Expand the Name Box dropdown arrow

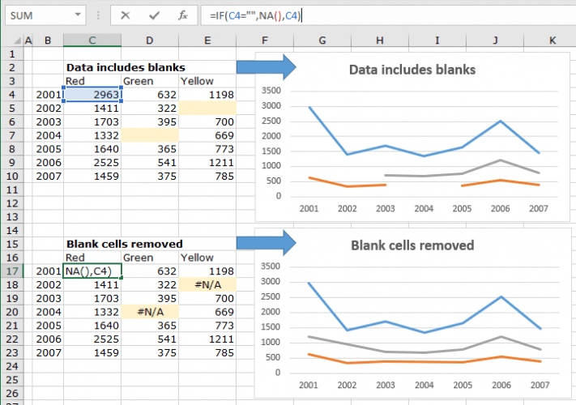(x=78, y=15)
